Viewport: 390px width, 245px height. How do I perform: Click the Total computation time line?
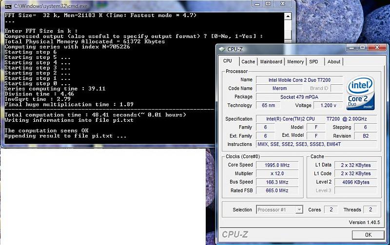click(x=95, y=115)
